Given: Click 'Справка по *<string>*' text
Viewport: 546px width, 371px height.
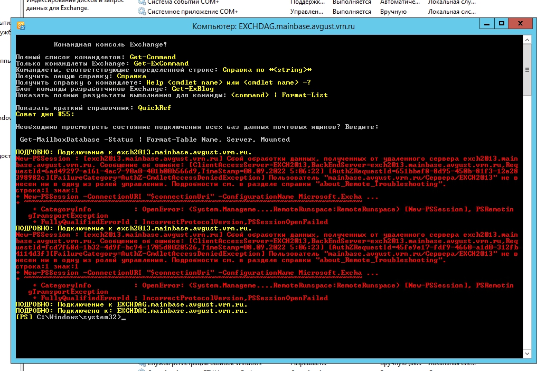Looking at the screenshot, I should tap(267, 70).
